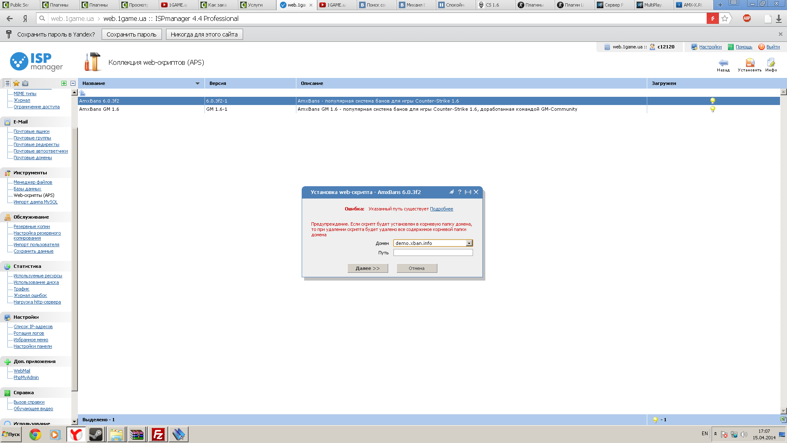Viewport: 787px width, 443px height.
Task: Click the pin icon in dialog title bar
Action: pos(452,192)
